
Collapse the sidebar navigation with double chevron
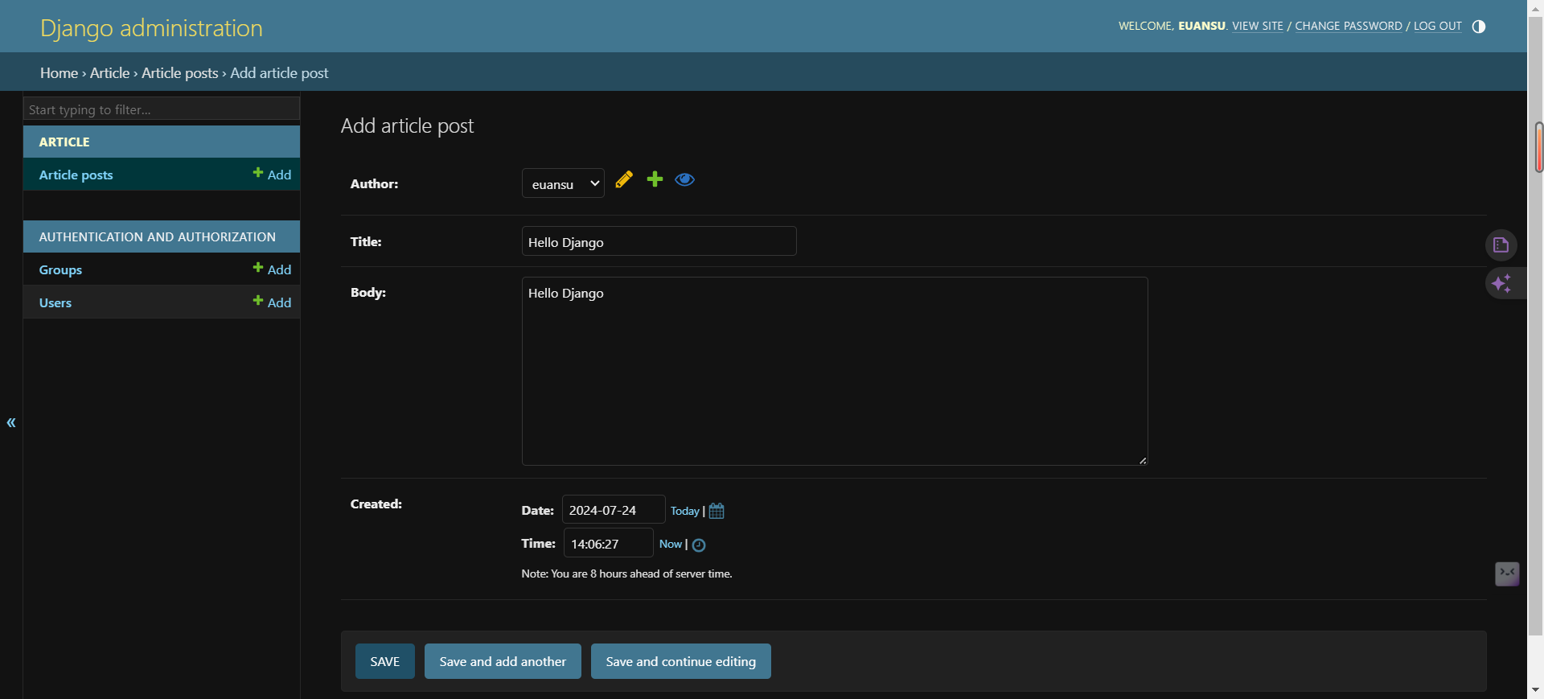pos(11,422)
